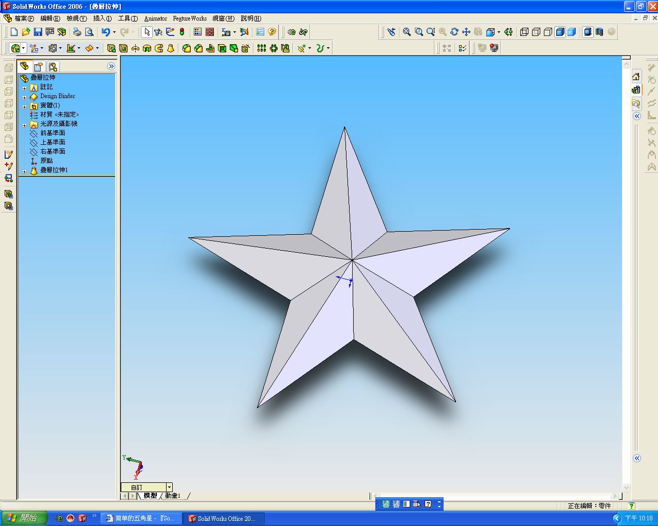Switch to the 動畫1 animation tab
The height and width of the screenshot is (526, 658).
click(x=173, y=496)
